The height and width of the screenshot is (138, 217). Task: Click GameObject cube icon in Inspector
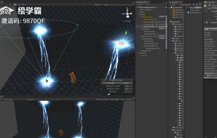click(x=205, y=6)
